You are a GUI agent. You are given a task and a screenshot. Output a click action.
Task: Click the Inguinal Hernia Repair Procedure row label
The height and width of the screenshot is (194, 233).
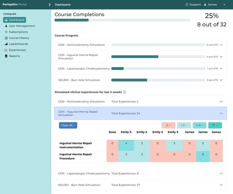tap(76, 156)
